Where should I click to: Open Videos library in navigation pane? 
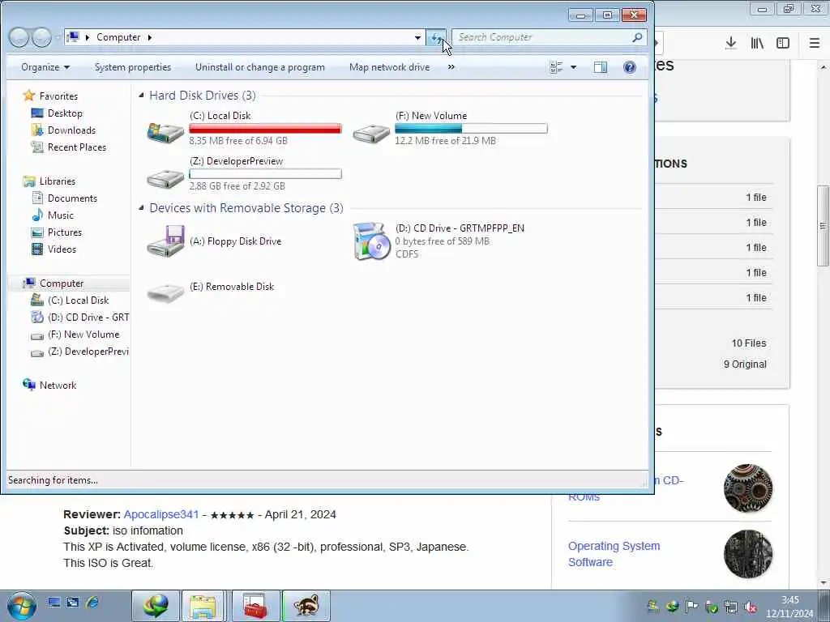coord(62,249)
